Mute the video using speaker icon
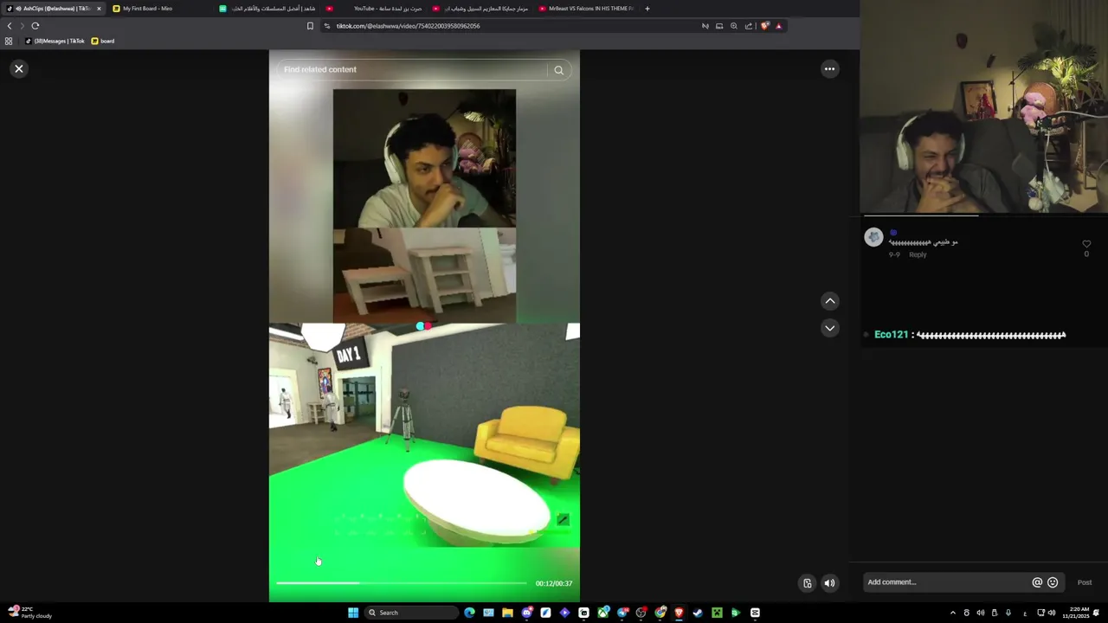 point(829,583)
